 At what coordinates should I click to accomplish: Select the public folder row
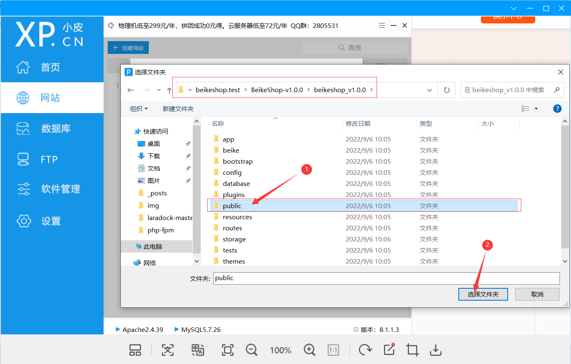[363, 206]
